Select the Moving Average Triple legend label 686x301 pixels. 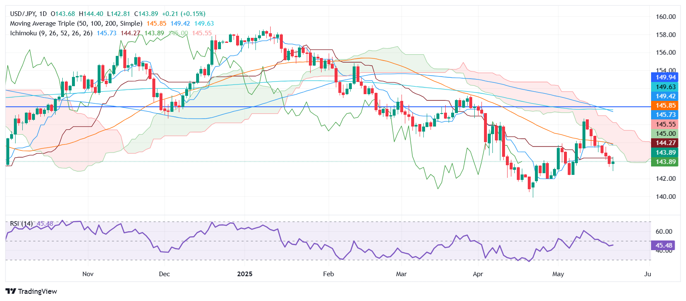point(76,24)
